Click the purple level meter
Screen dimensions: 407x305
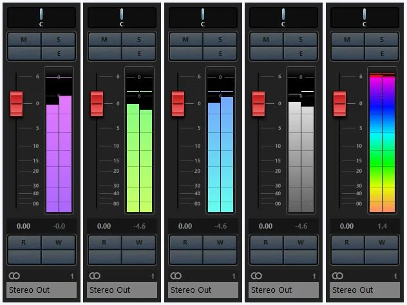(59, 141)
